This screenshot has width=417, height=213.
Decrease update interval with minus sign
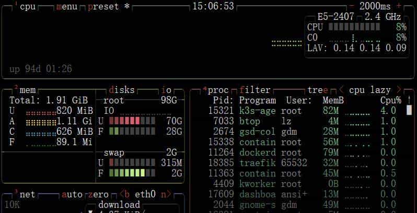[352, 6]
